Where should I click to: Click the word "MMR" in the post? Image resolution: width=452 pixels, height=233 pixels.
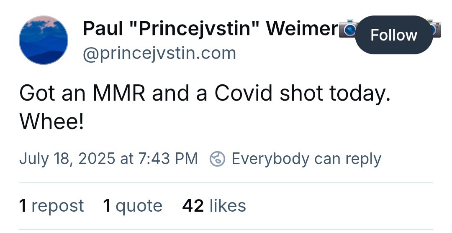(x=119, y=94)
